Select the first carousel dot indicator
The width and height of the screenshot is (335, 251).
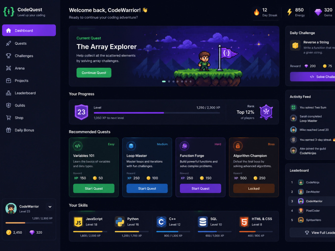pyautogui.click(x=164, y=81)
